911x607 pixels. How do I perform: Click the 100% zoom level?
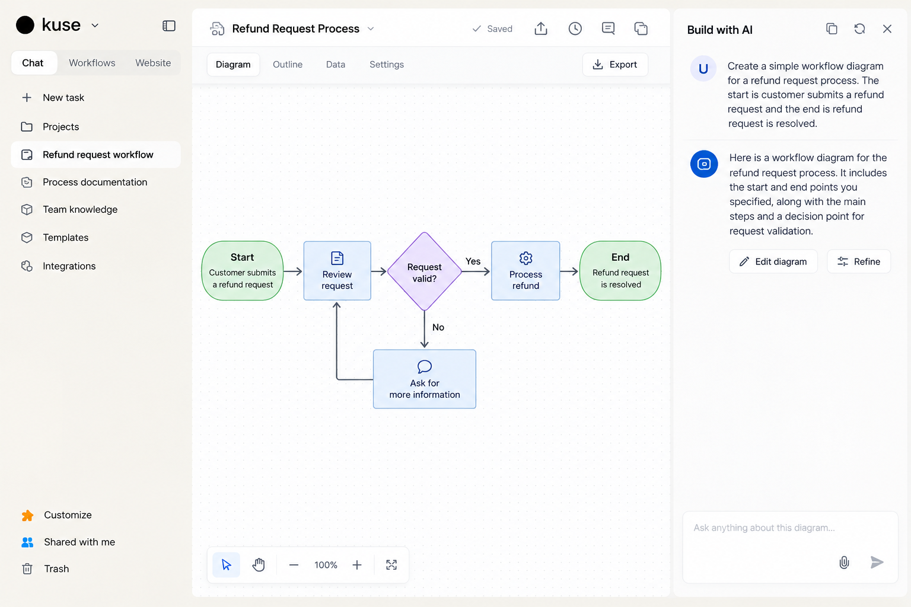pos(326,565)
